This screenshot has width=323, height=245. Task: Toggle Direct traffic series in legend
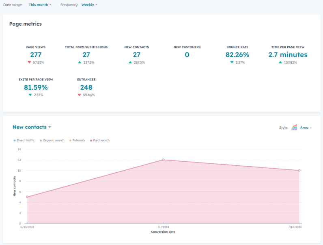coord(24,140)
